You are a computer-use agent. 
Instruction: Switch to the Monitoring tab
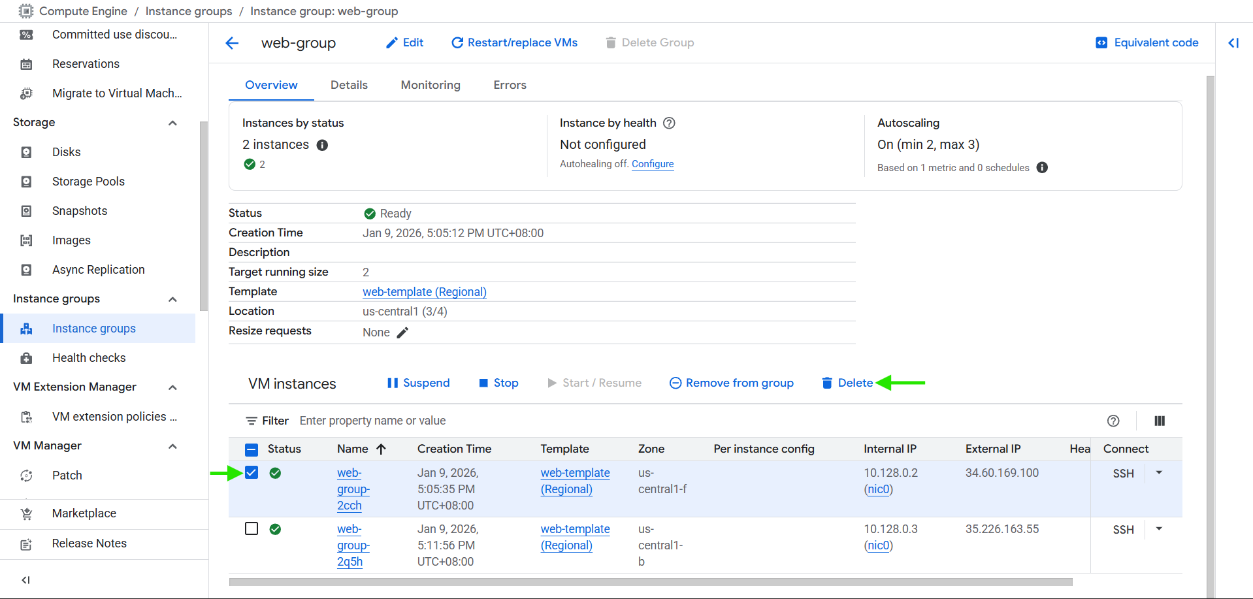(x=430, y=85)
